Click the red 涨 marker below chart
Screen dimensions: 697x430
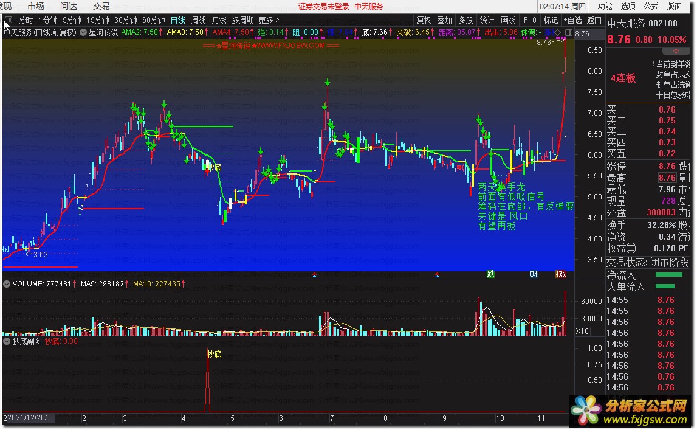561,274
